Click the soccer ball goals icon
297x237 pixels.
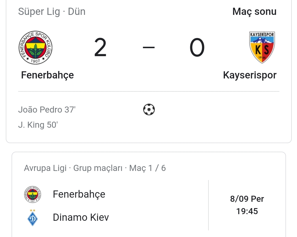pos(149,110)
